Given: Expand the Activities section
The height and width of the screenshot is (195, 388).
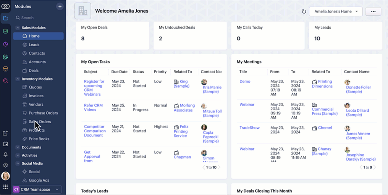Looking at the screenshot, I should click(x=18, y=155).
